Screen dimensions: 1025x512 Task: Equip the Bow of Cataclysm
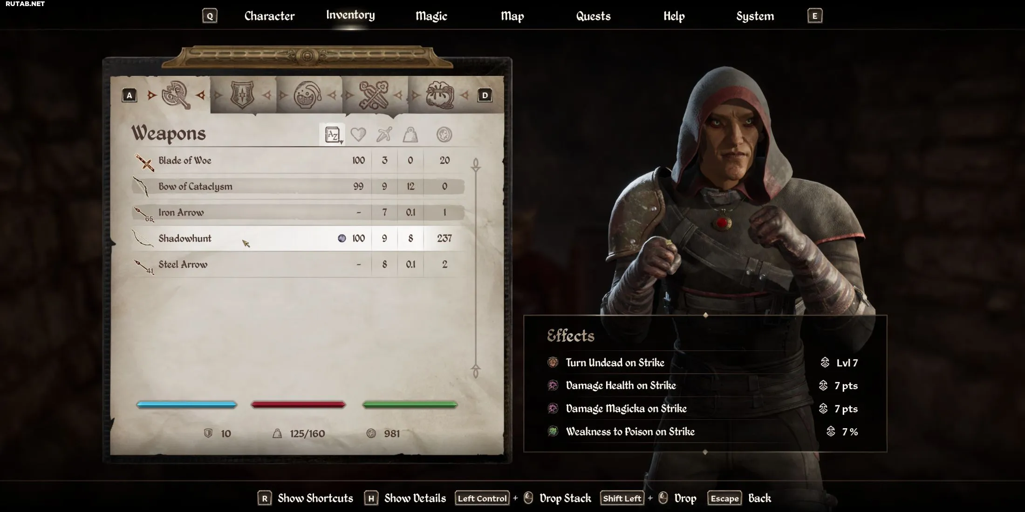pos(298,186)
